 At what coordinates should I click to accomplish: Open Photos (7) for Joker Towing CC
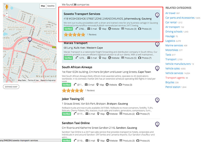pyautogui.click(x=143, y=114)
